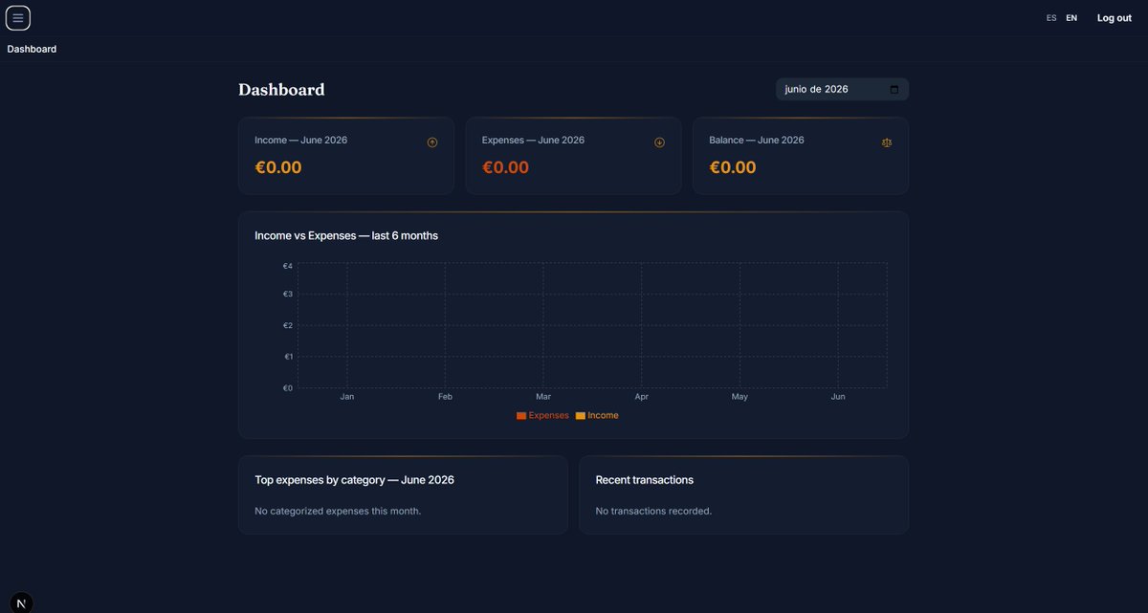
Task: Click the Income — June 2026 label
Action: (301, 140)
